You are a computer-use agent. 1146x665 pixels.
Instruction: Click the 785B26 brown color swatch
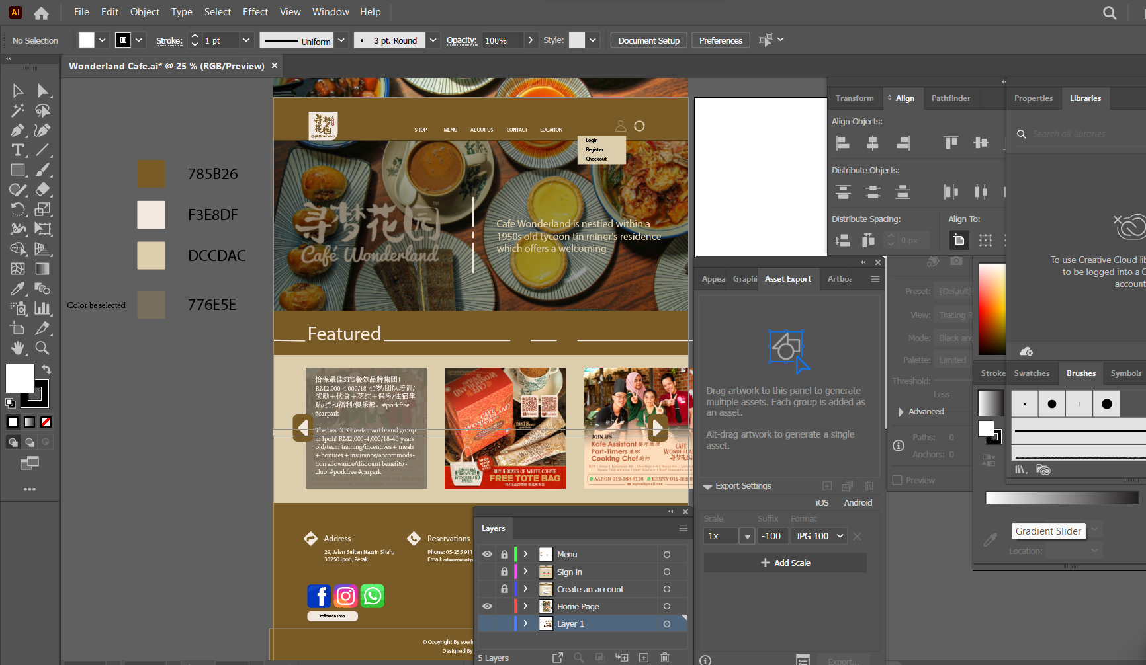point(151,174)
